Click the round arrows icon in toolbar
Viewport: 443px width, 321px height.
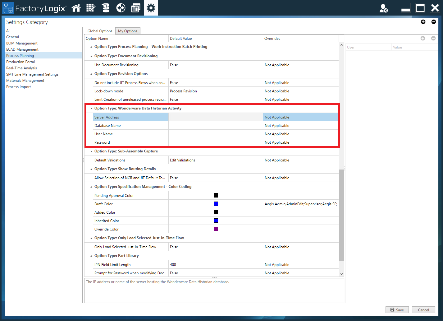click(121, 8)
